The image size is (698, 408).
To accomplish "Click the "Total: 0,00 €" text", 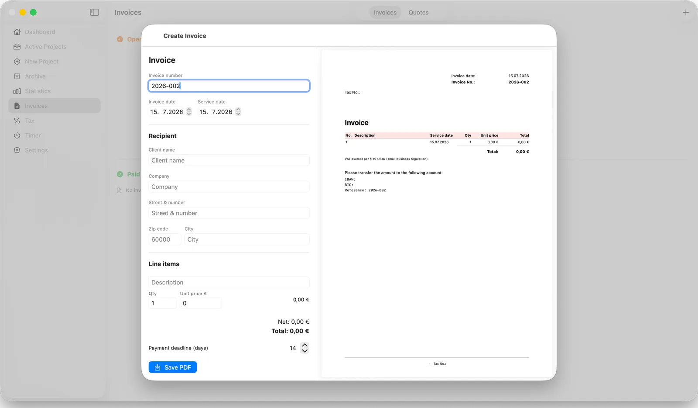I will 290,331.
